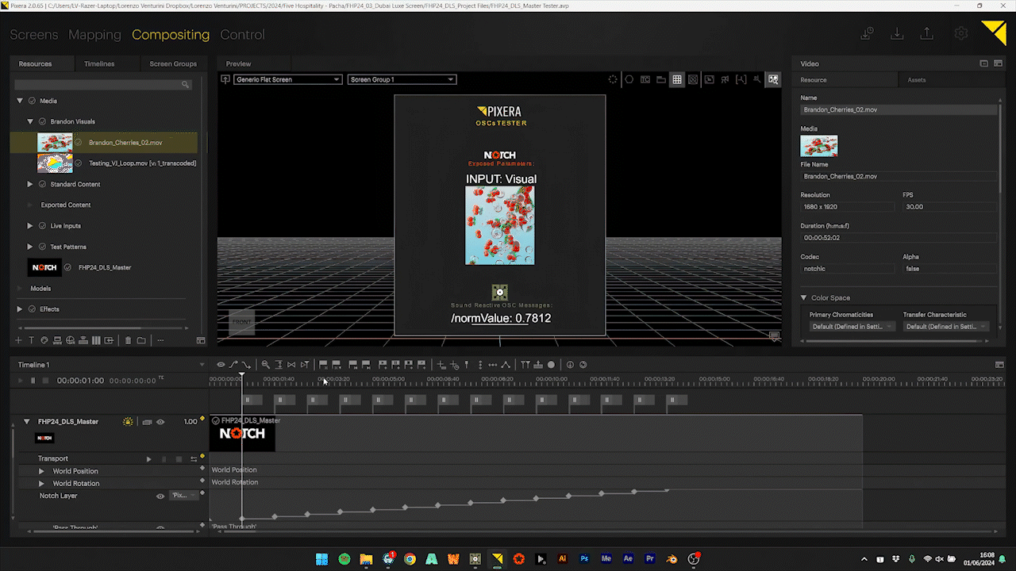
Task: Click the magnifier zoom icon in timeline toolbar
Action: 266,365
